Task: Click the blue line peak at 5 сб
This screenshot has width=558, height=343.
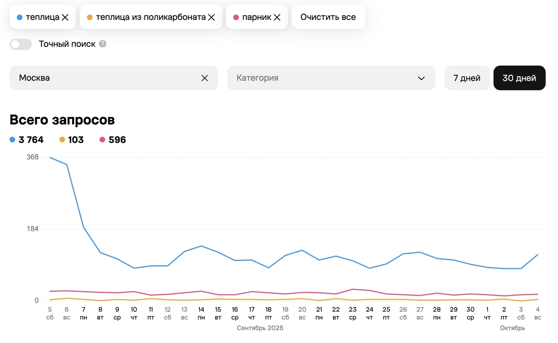Action: pos(50,158)
